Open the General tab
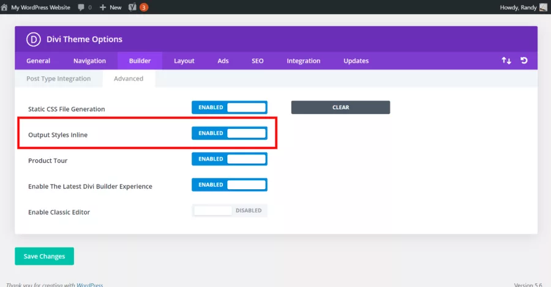Screen dimensions: 551x287 (39, 60)
